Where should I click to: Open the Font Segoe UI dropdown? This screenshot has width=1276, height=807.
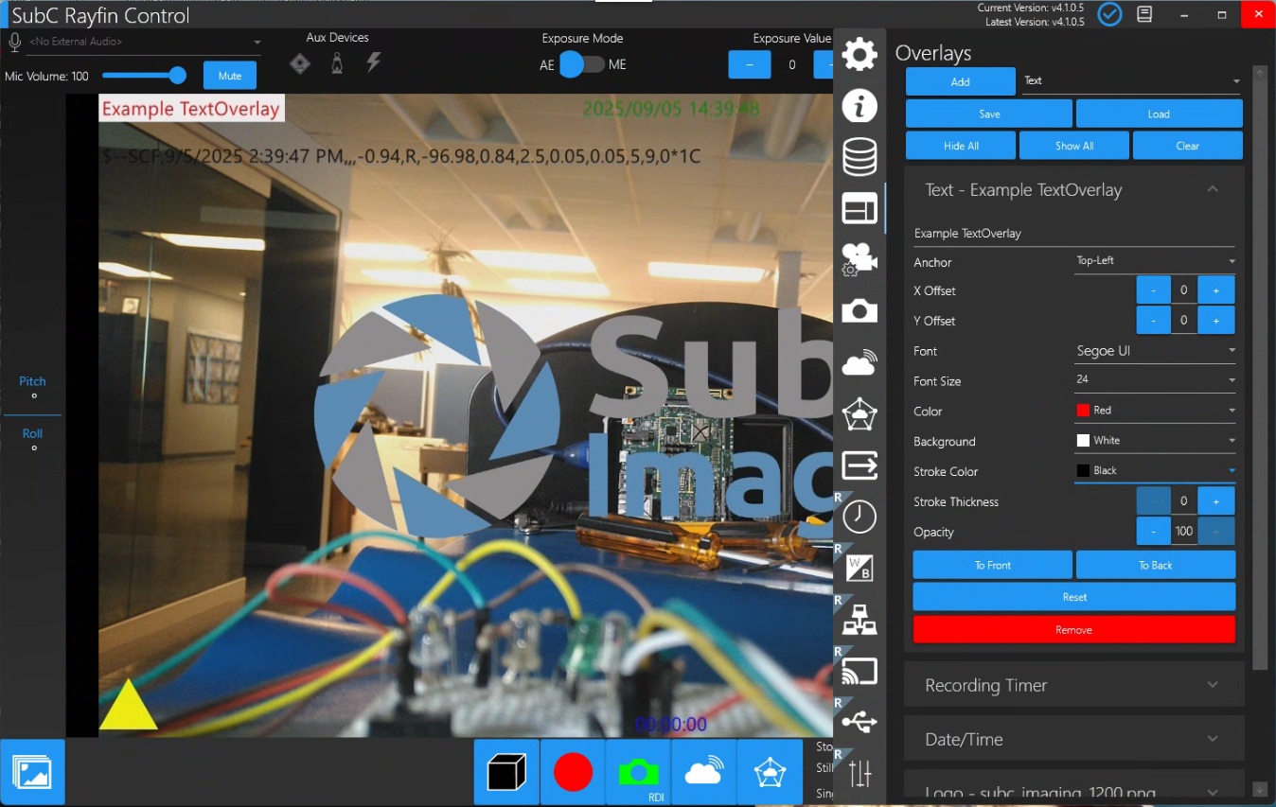pyautogui.click(x=1156, y=351)
